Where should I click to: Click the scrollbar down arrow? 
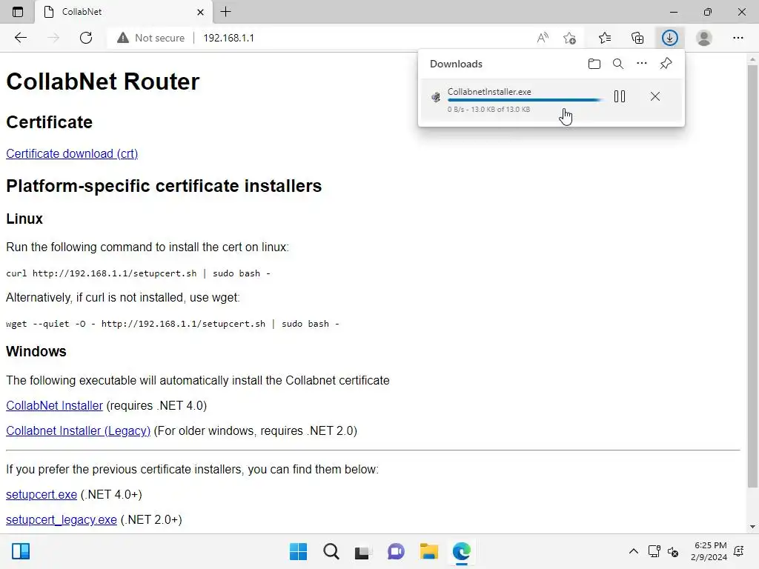[x=752, y=527]
